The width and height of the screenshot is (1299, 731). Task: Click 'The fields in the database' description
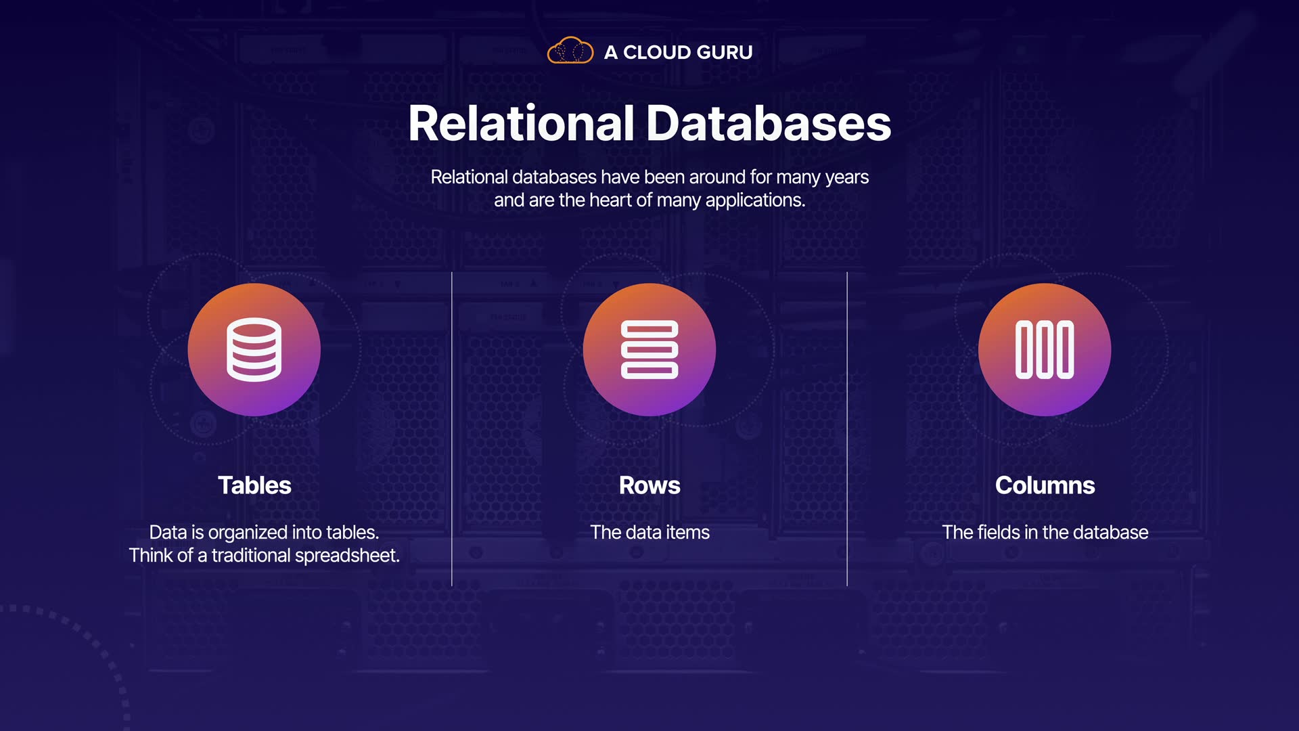tap(1045, 532)
